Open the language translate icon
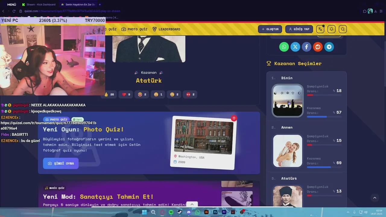Viewport: 386px width, 217px height. (x=320, y=29)
